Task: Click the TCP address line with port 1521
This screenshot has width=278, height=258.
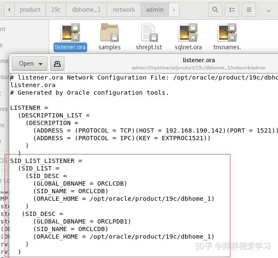Action: pos(156,130)
